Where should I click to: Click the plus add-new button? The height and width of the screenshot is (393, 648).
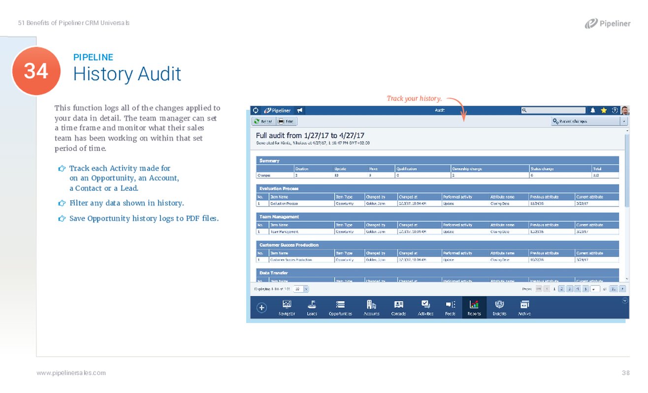[x=262, y=308]
